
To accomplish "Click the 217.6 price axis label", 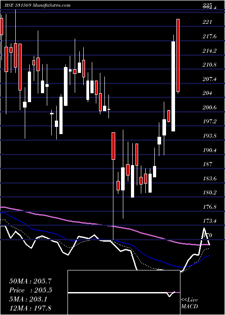I will tap(210, 36).
